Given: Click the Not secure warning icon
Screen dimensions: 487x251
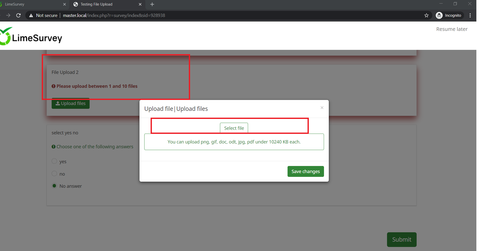Looking at the screenshot, I should click(x=31, y=15).
